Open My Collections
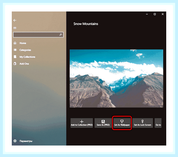 pos(27,57)
